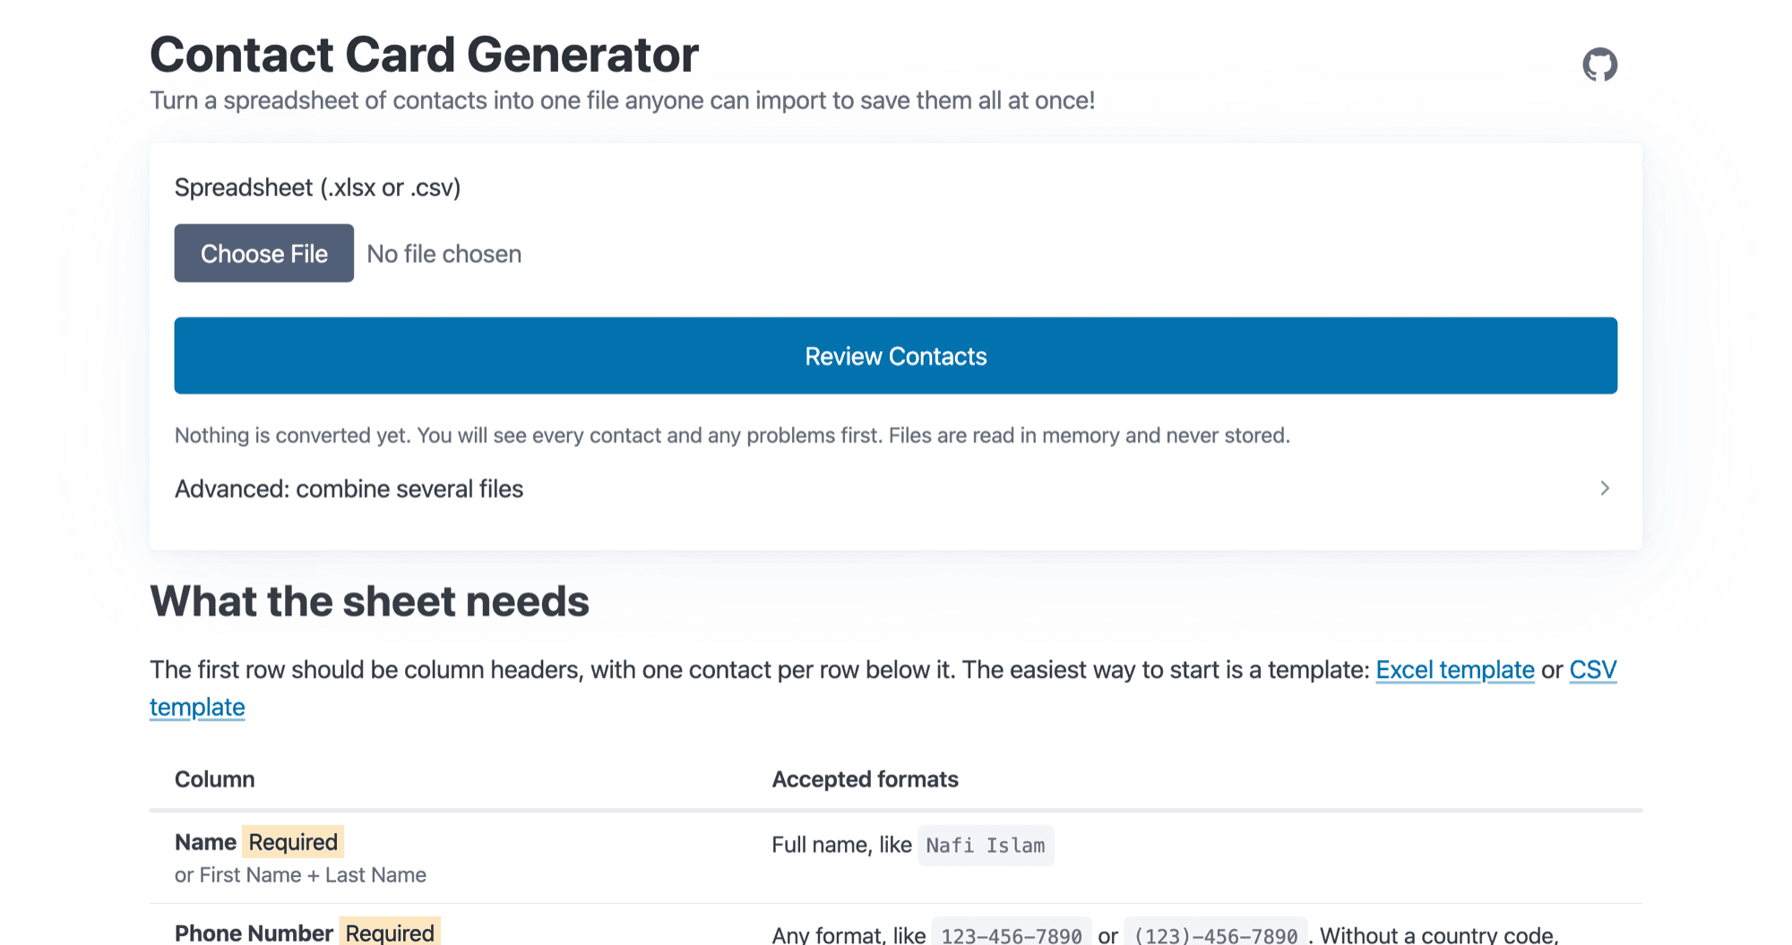
Task: Open the Excel template link
Action: (1455, 670)
